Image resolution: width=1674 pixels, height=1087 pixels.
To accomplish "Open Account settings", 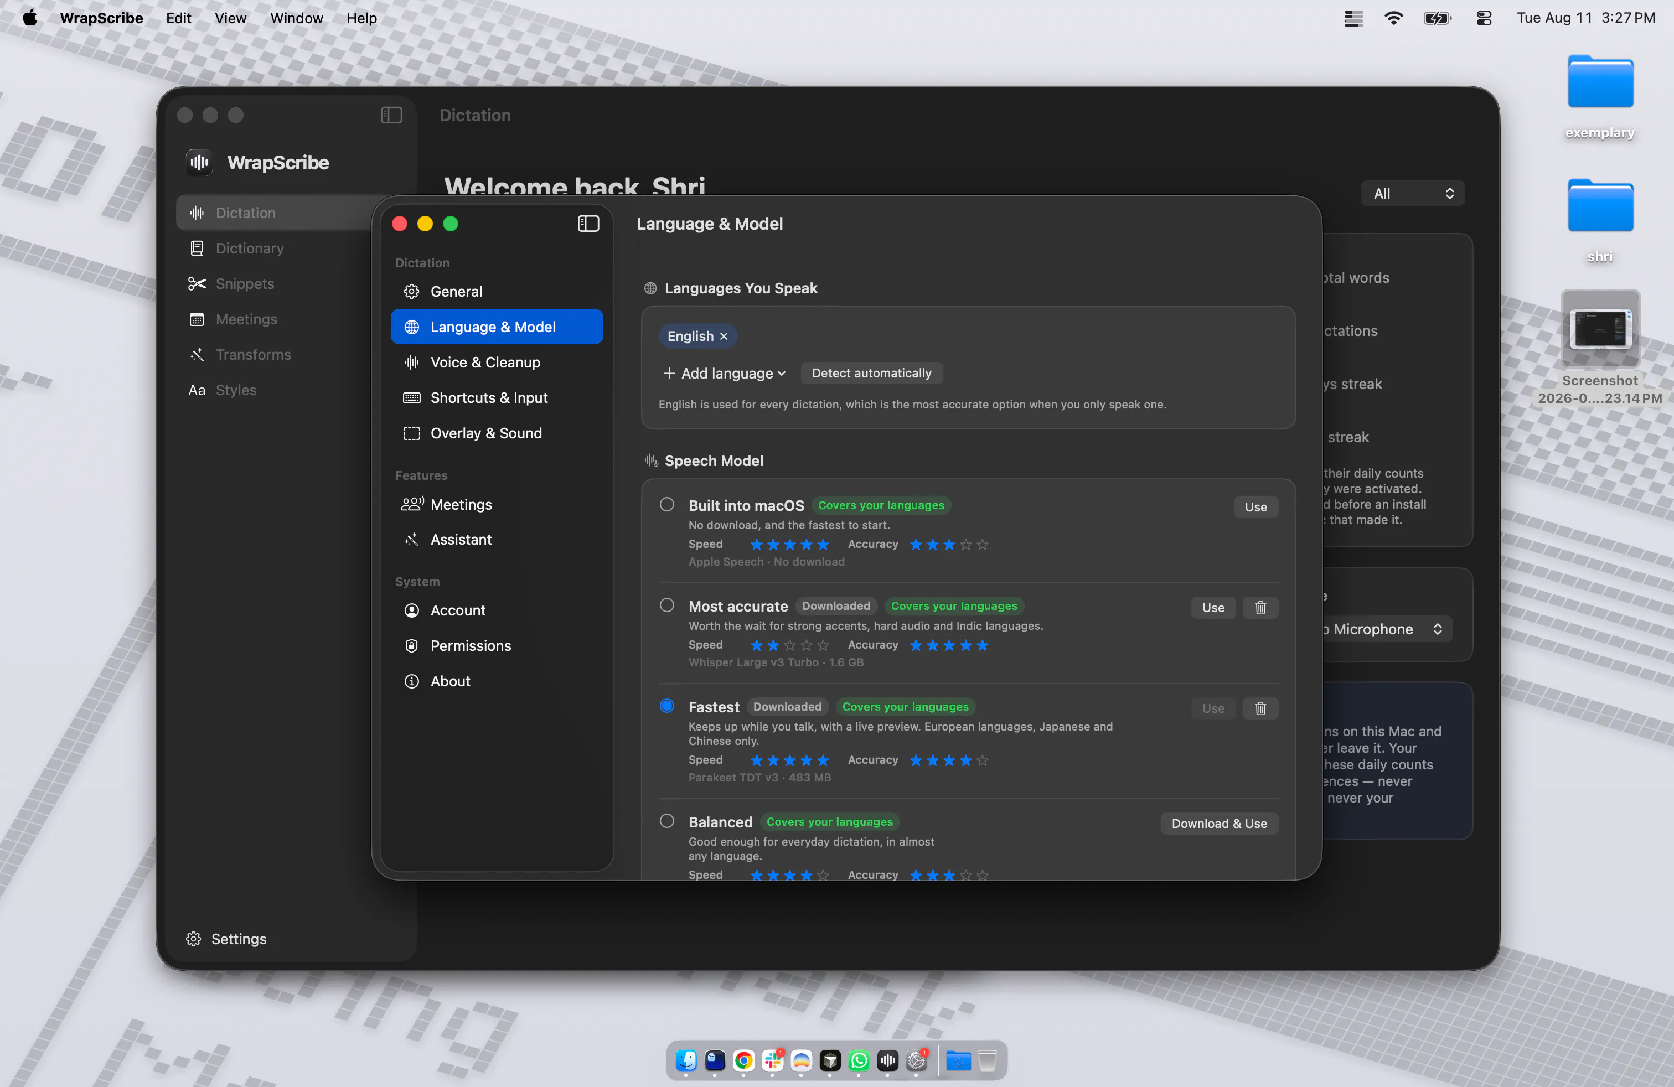I will pyautogui.click(x=497, y=610).
